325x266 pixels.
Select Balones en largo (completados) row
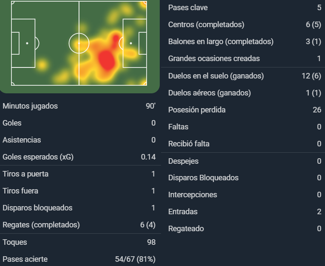245,42
